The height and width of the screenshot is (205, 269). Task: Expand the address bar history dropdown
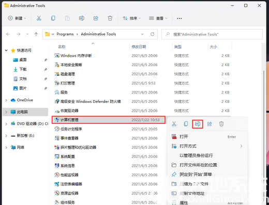pyautogui.click(x=142, y=34)
